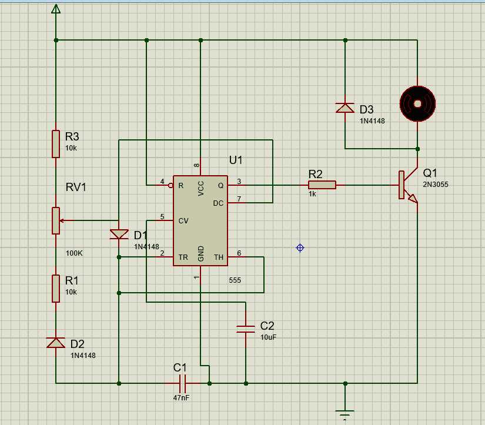Screen dimensions: 485x425
Task: Click the 100K potentiometer value
Action: click(x=74, y=253)
